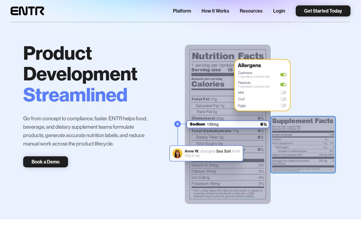The image size is (361, 225).
Task: Select the Sodium 135mg row
Action: tap(228, 124)
